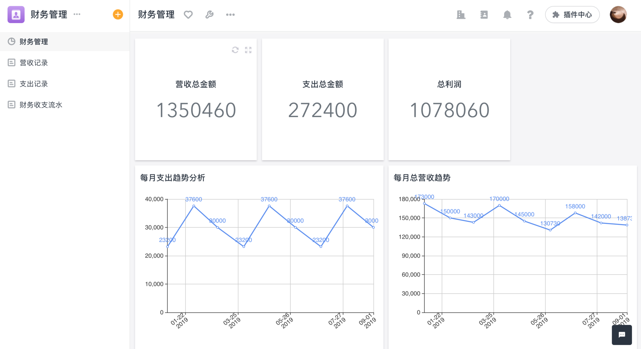This screenshot has width=641, height=349.
Task: Favorite this page with the heart icon
Action: tap(188, 14)
